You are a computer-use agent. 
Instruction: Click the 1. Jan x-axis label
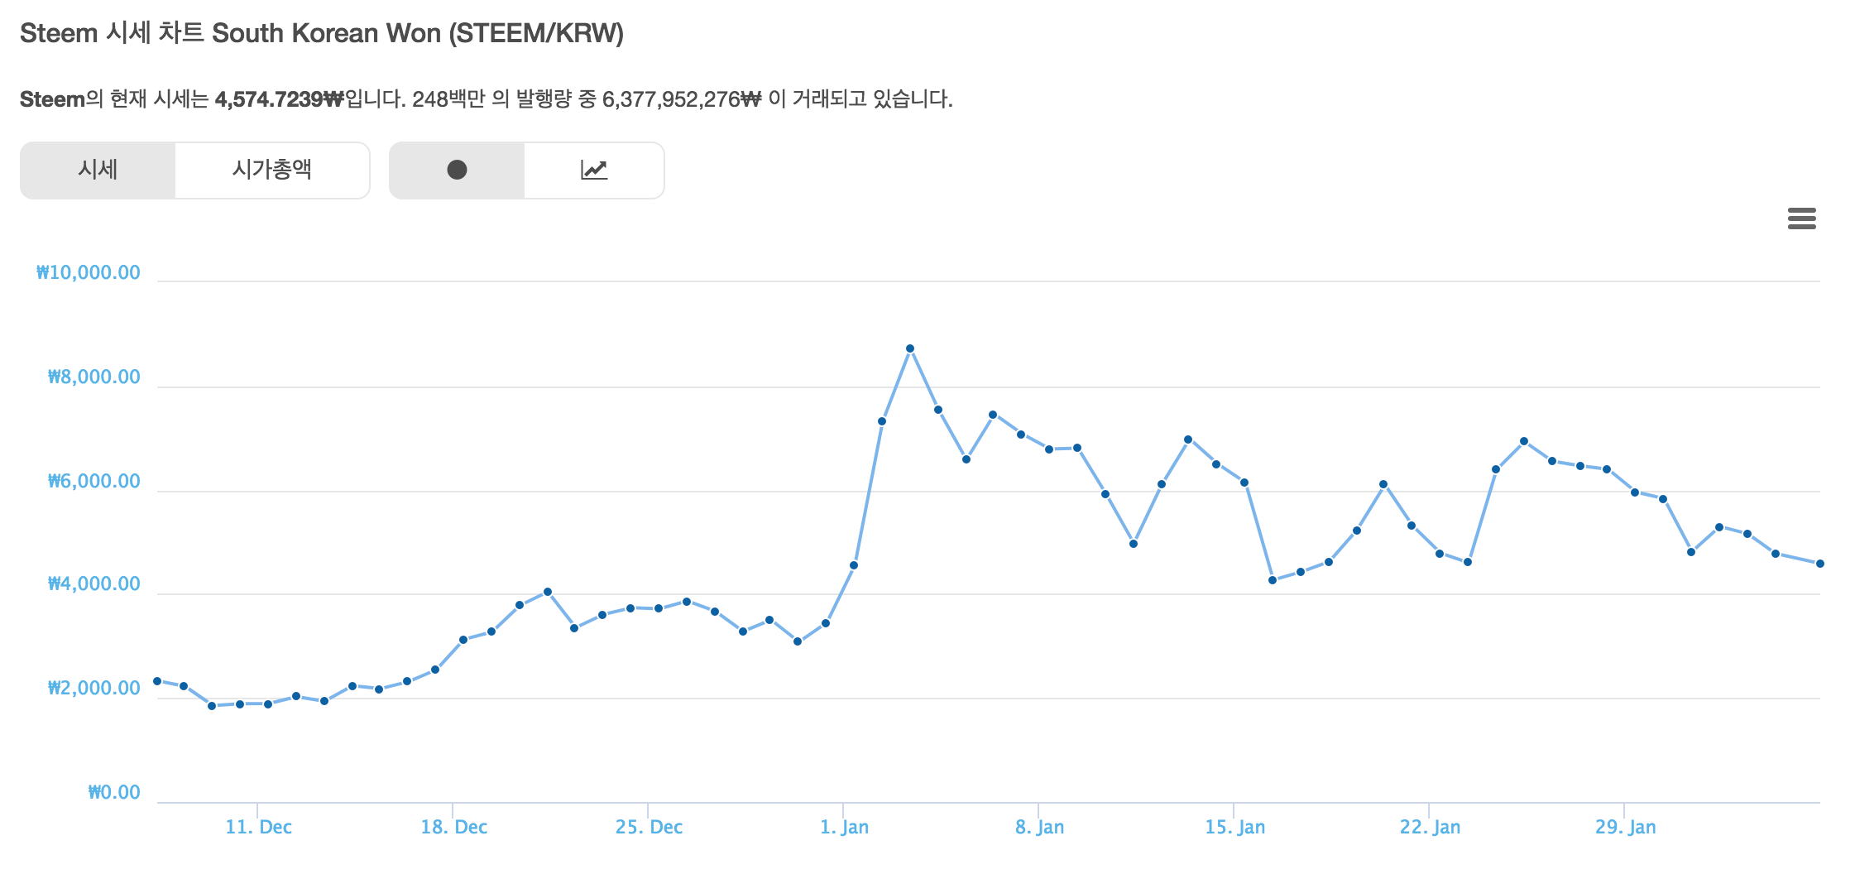844,827
